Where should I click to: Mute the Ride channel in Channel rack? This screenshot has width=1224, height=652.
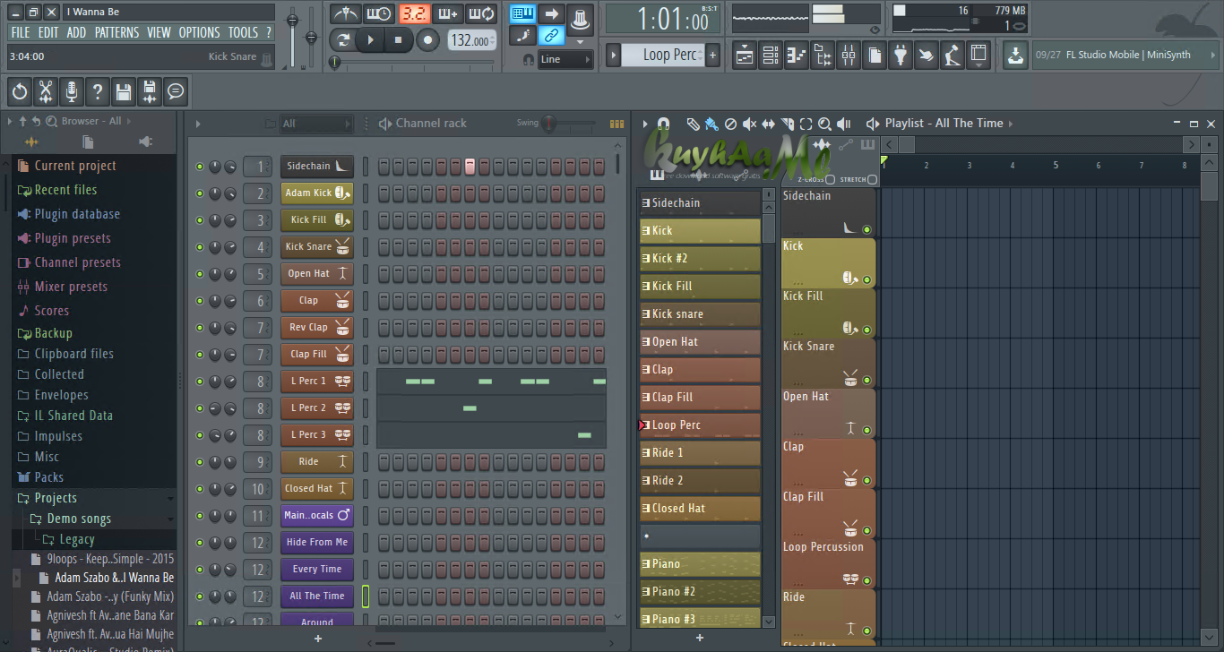[x=200, y=462]
